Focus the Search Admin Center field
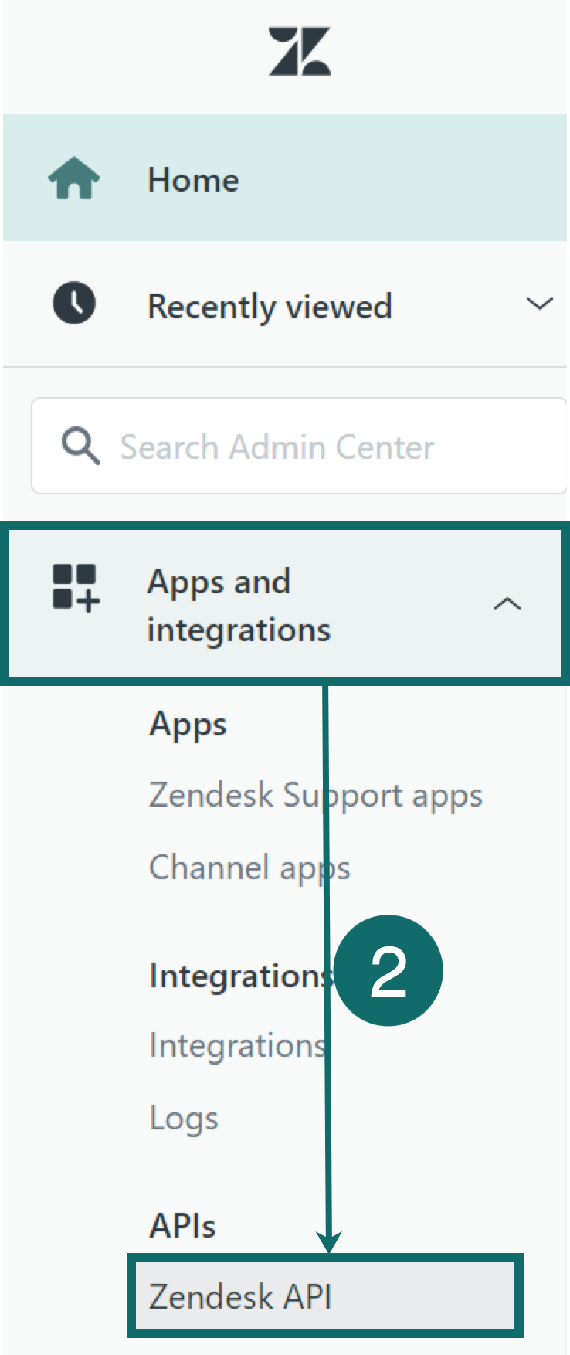The image size is (570, 1355). pyautogui.click(x=300, y=446)
